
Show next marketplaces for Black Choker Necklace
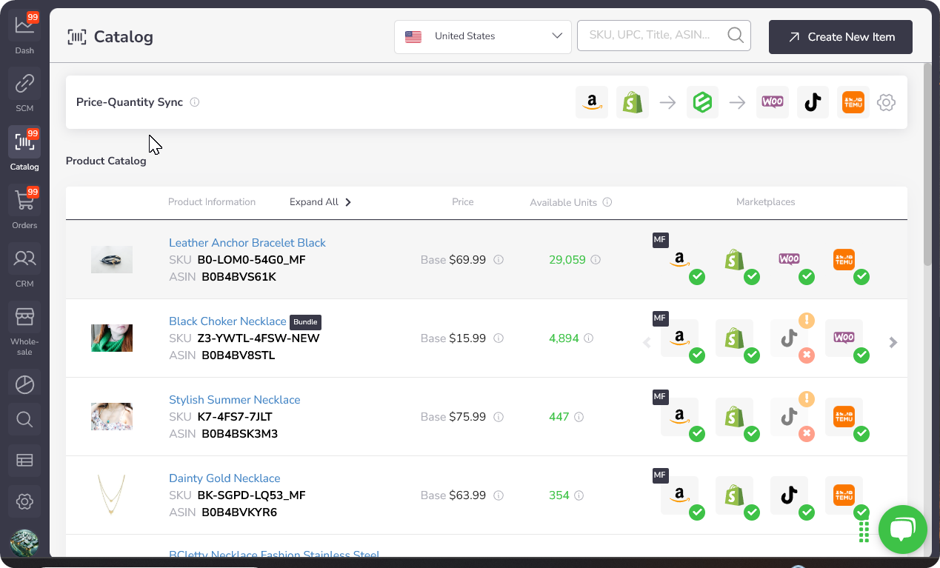coord(893,342)
